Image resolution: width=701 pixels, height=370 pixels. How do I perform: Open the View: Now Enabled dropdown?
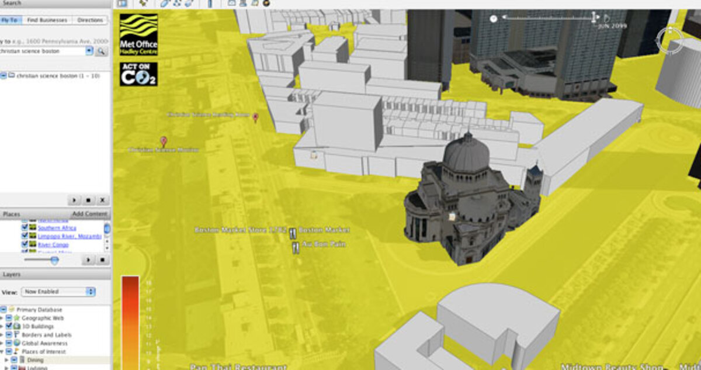coord(58,291)
